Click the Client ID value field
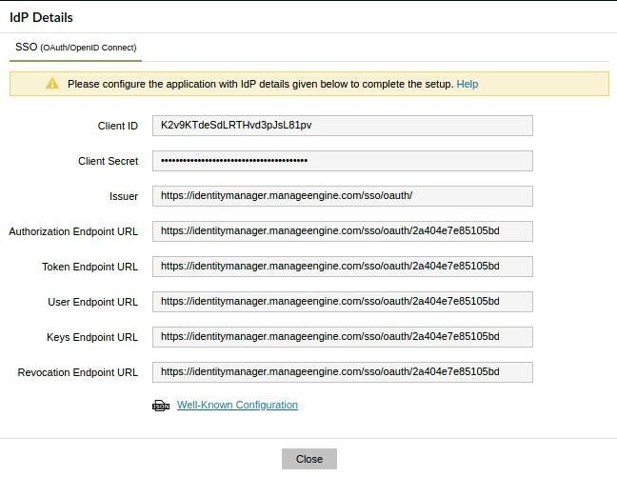 point(342,126)
